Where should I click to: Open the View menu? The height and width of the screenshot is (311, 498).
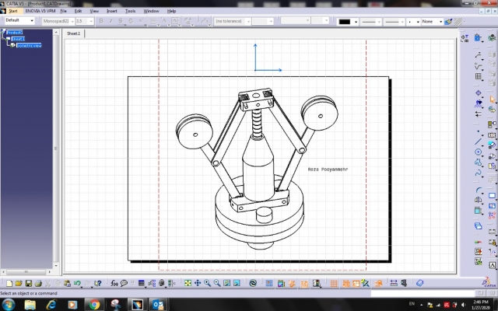point(94,11)
